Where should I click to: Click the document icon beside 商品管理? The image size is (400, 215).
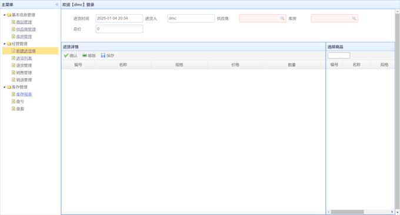coord(14,22)
